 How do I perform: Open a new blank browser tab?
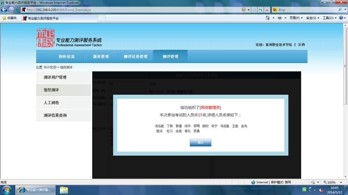101,18
